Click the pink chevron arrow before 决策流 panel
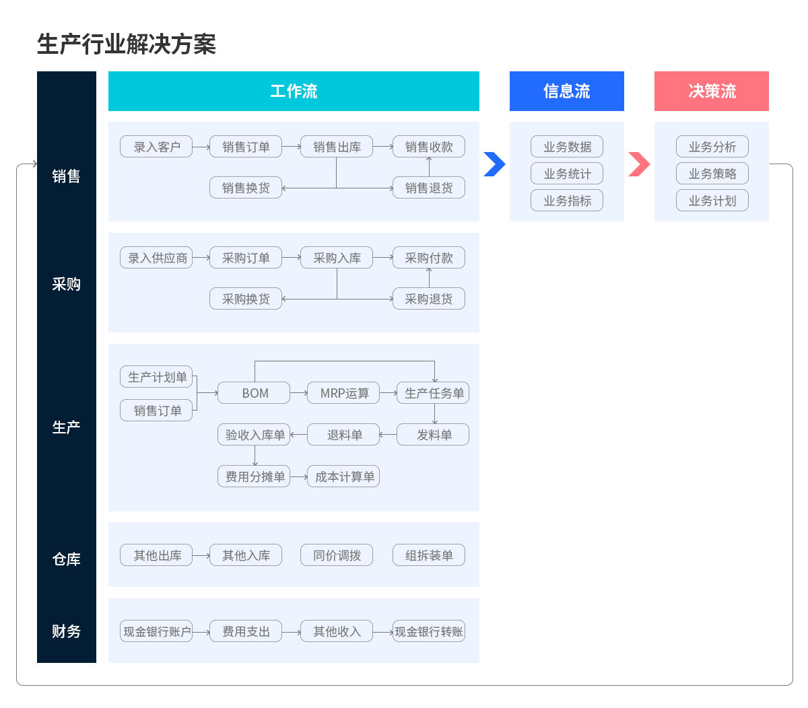 tap(639, 164)
